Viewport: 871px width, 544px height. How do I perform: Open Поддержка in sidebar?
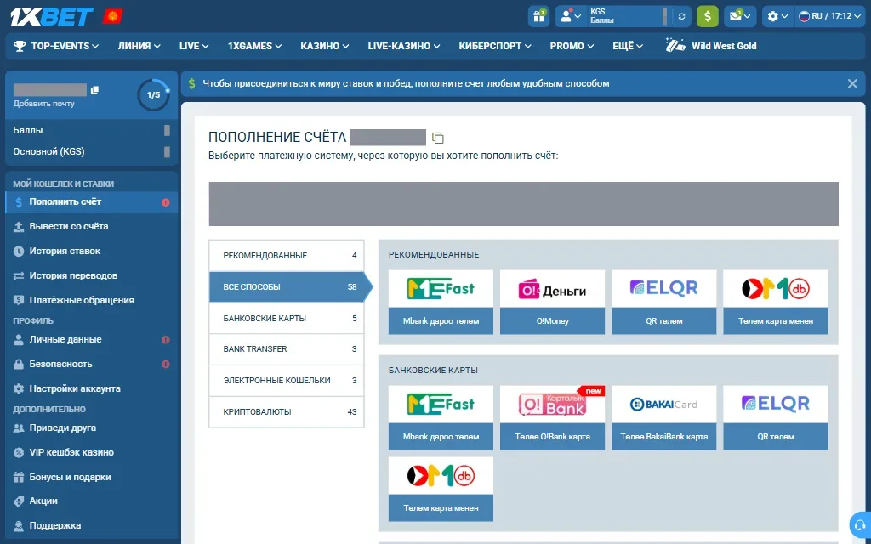(x=92, y=525)
